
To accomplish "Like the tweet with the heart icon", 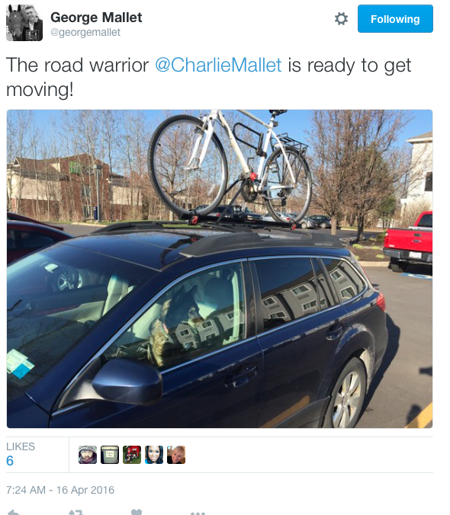I will [x=137, y=512].
